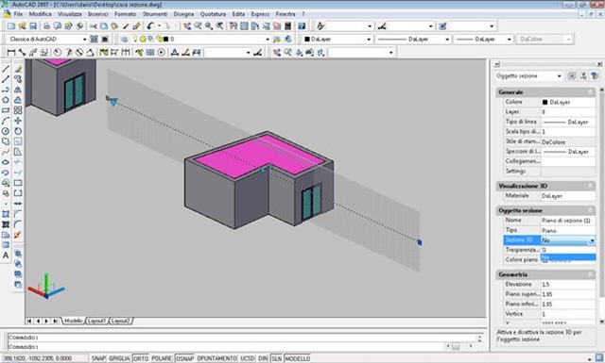
Task: Click the Colore piano swatch field
Action: point(568,260)
